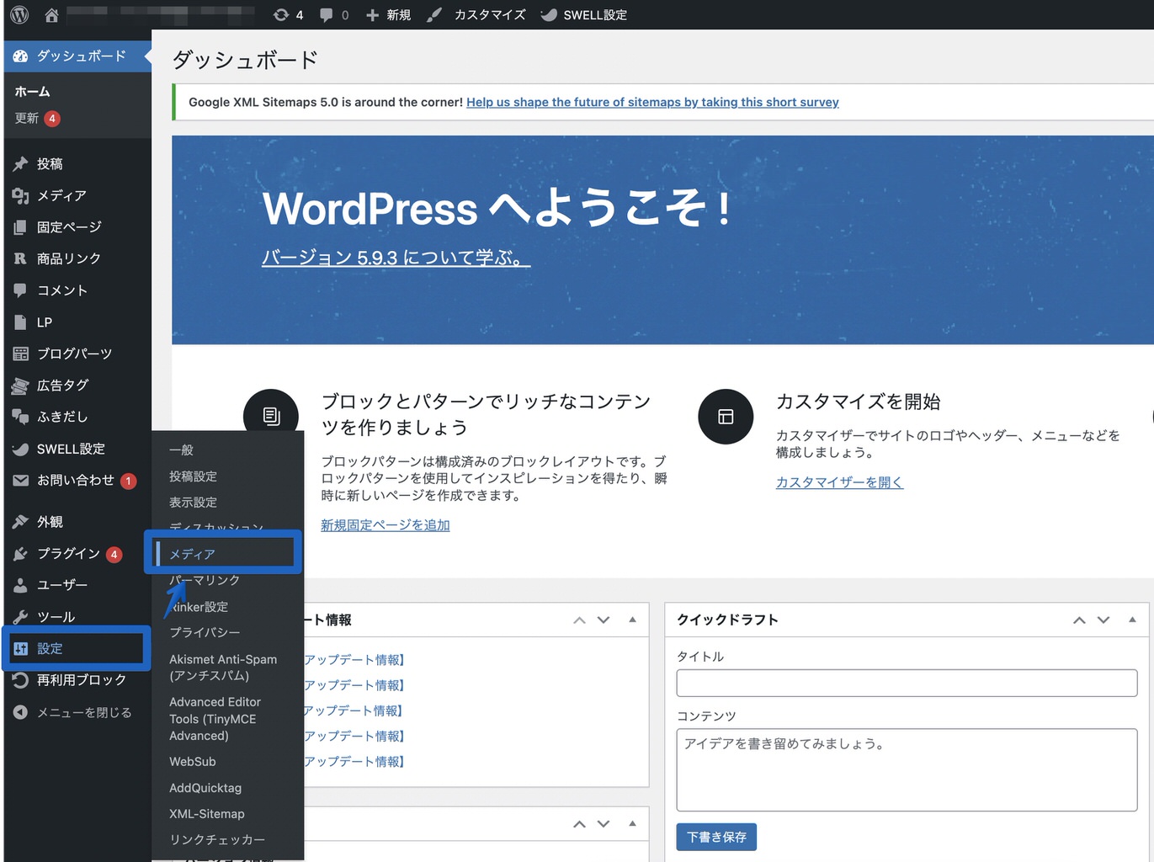This screenshot has height=862, width=1154.
Task: Click the ダッシュボード gauge icon in sidebar
Action: point(20,56)
